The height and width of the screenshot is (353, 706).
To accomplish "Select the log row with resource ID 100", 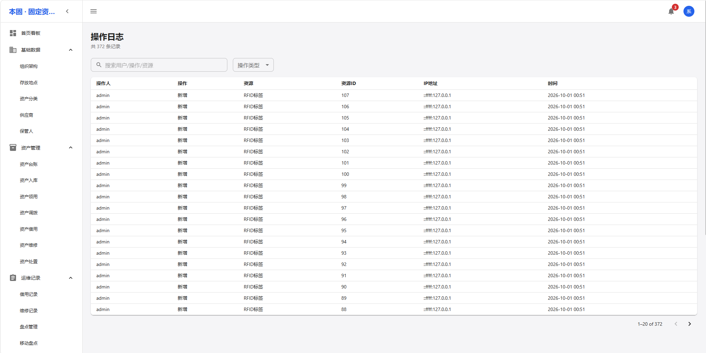I will (x=394, y=174).
